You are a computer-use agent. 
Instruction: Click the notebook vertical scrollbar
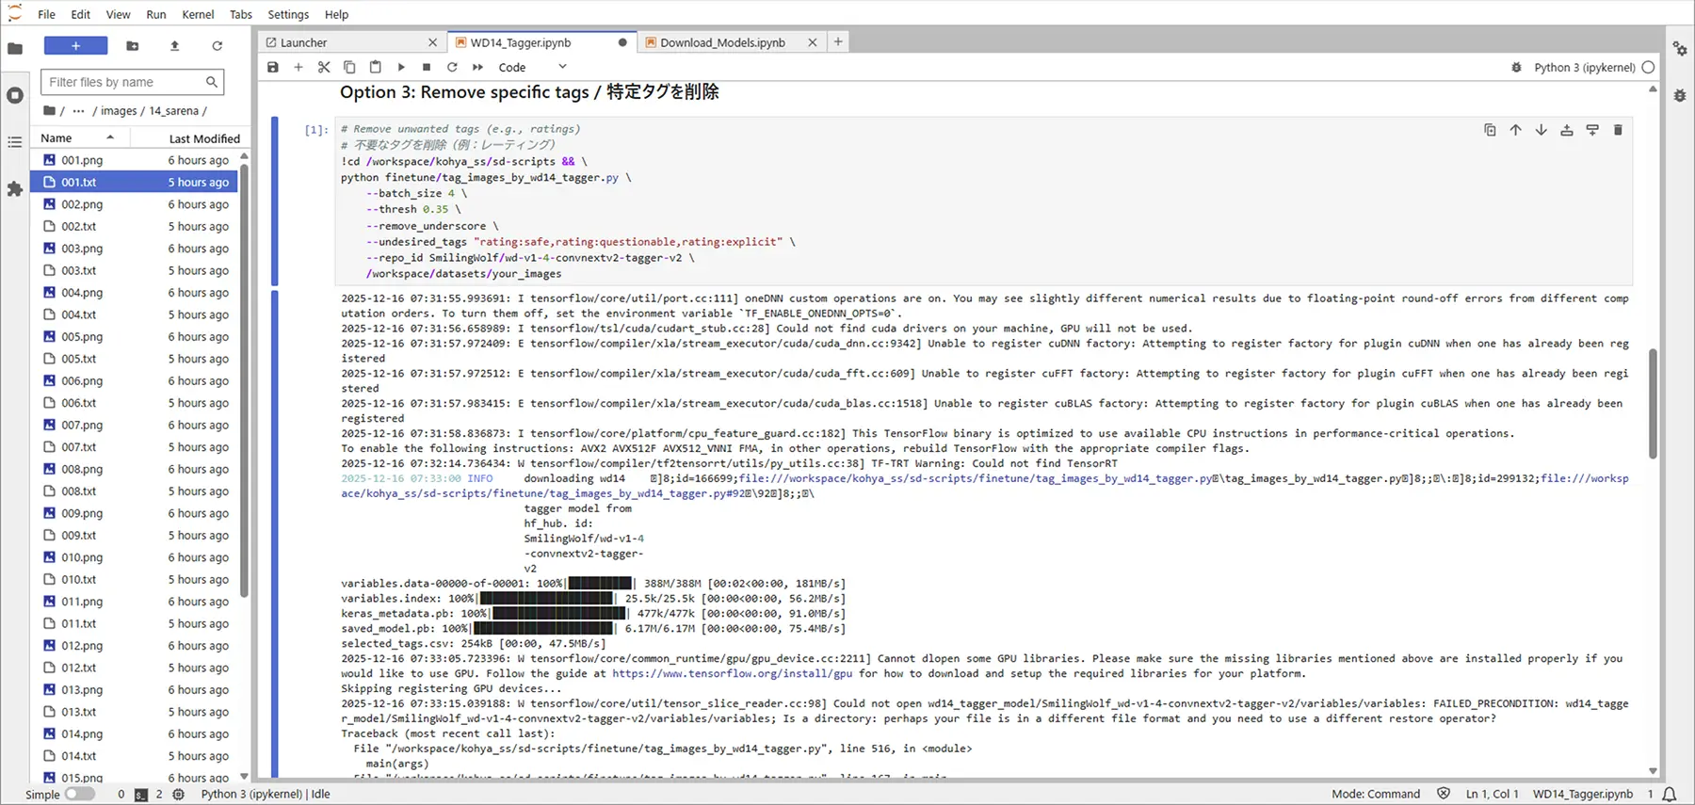pyautogui.click(x=1653, y=404)
